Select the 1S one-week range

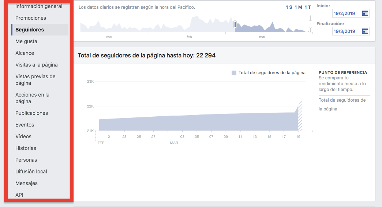[289, 7]
